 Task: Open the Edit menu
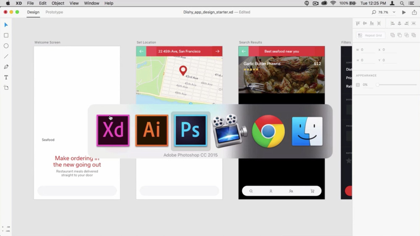[x=42, y=3]
